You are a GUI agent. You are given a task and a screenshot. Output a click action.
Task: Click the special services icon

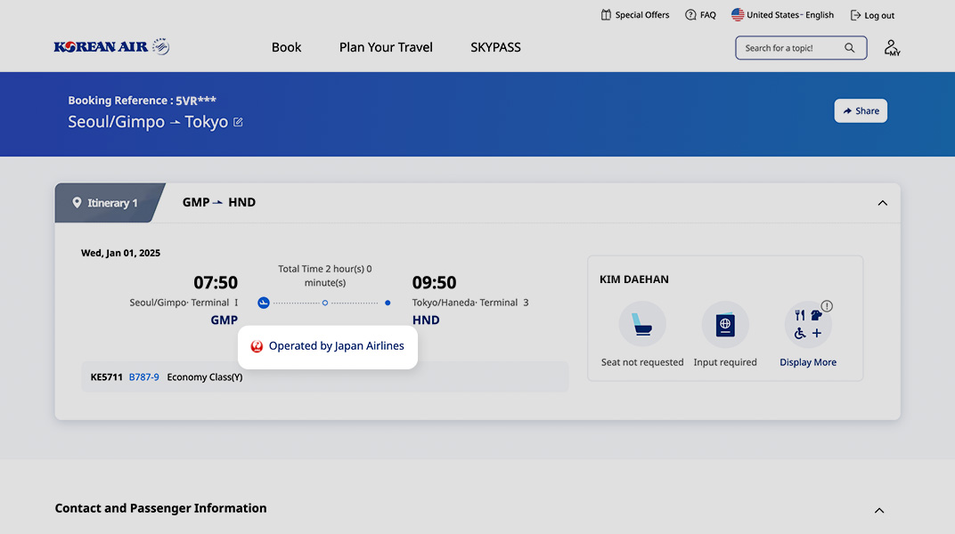pyautogui.click(x=808, y=325)
